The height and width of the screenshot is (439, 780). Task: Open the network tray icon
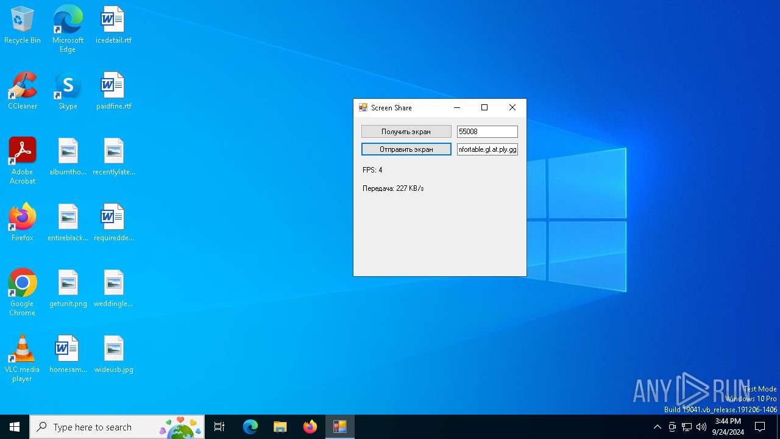click(x=687, y=427)
